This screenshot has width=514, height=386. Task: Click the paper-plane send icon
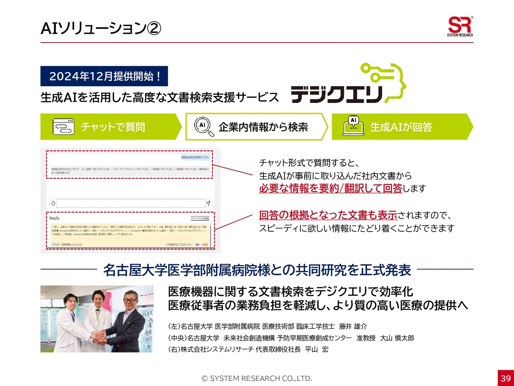[208, 203]
